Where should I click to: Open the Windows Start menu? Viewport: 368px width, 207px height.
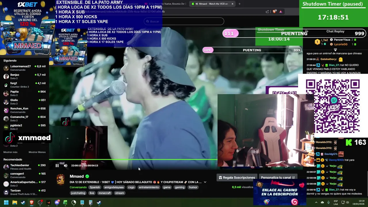click(6, 202)
